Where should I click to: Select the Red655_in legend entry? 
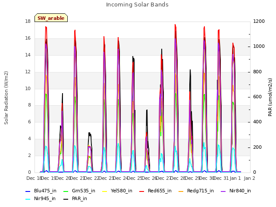(x=155, y=191)
